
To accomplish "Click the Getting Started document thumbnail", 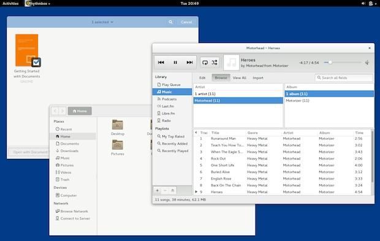I will coord(26,50).
